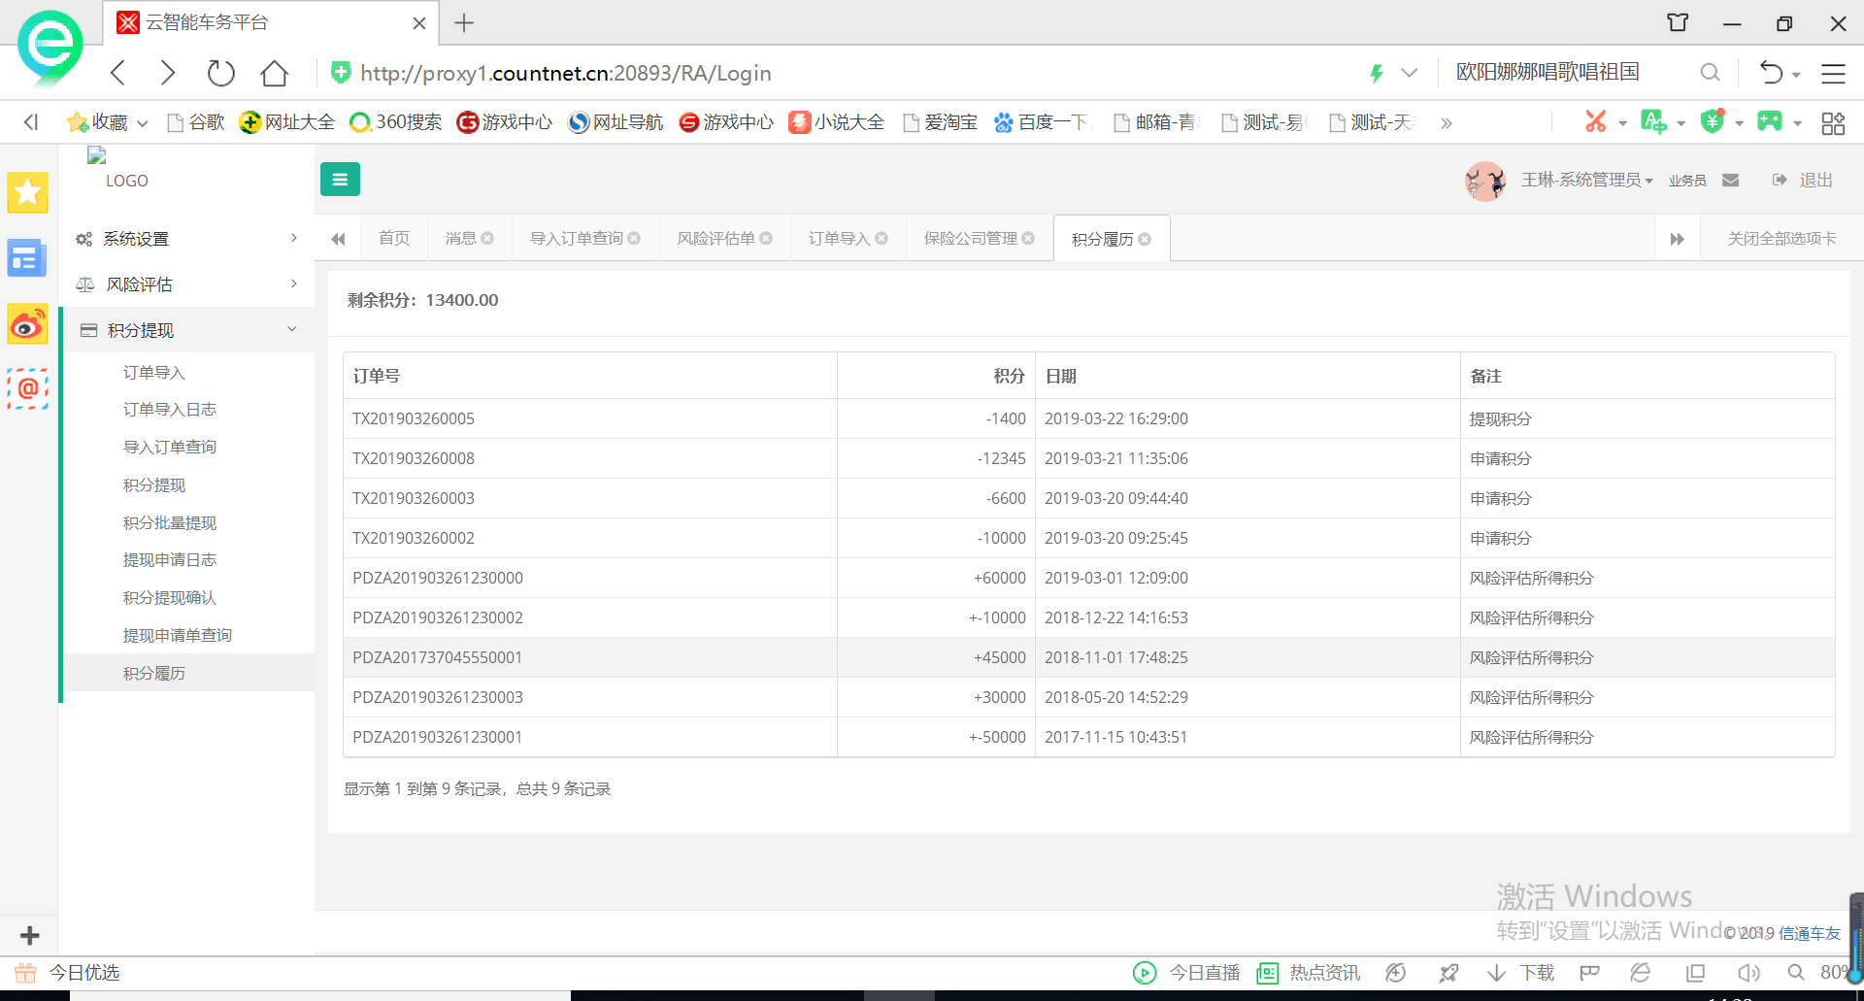Click the browser refresh icon
1864x1001 pixels.
[x=220, y=73]
